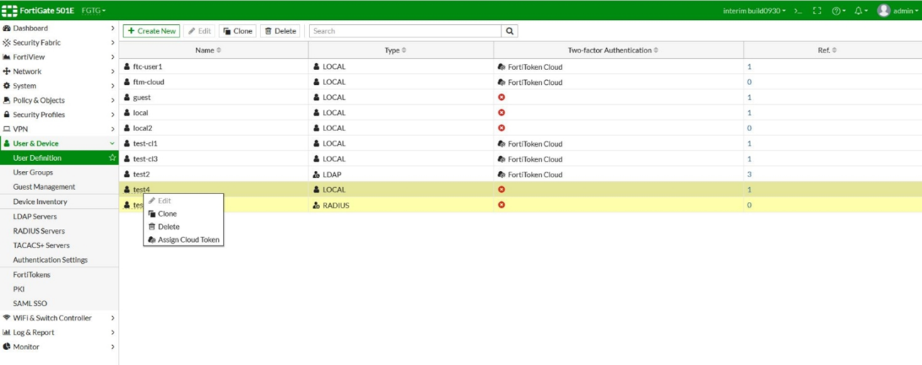The image size is (922, 365).
Task: Sort the table by Name column
Action: point(208,50)
